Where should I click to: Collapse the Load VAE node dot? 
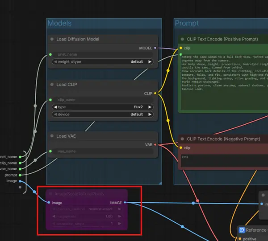[52, 136]
